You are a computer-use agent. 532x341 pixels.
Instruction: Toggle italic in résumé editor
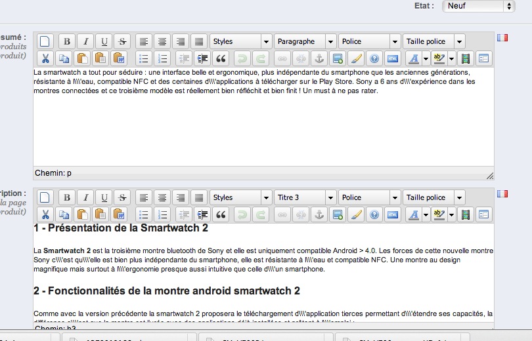point(85,41)
